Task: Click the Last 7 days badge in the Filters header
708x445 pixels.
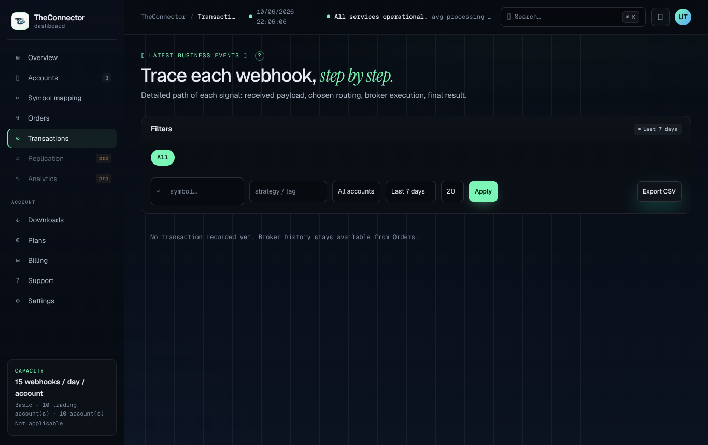Action: 658,129
